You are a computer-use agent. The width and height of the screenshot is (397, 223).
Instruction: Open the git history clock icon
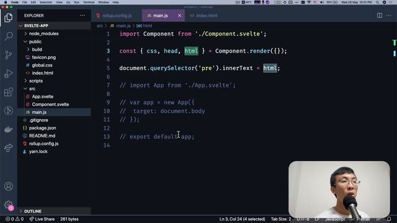(8, 111)
